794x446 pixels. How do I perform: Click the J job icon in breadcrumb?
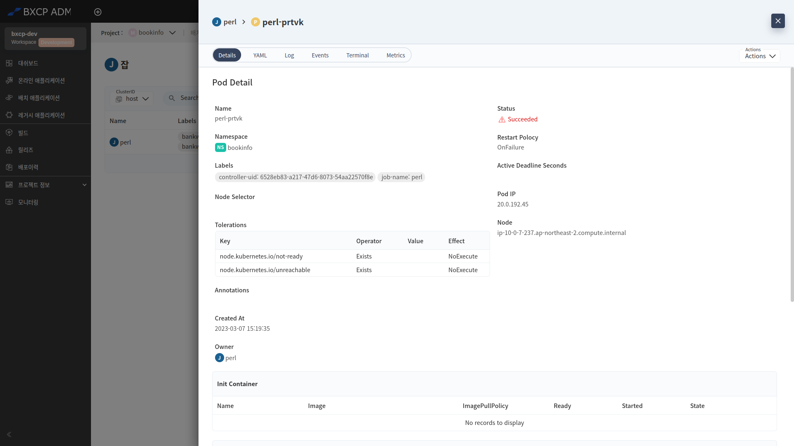(217, 22)
